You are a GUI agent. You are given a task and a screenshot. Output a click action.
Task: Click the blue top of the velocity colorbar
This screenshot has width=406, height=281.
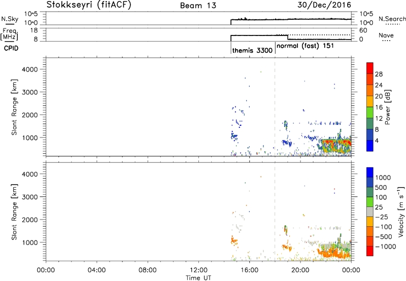tap(370, 172)
